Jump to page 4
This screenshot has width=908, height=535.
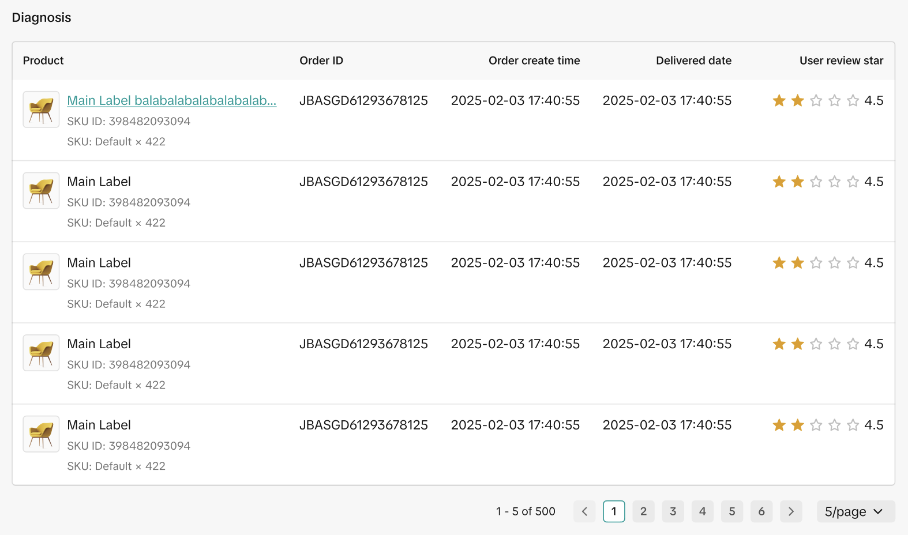pyautogui.click(x=702, y=511)
